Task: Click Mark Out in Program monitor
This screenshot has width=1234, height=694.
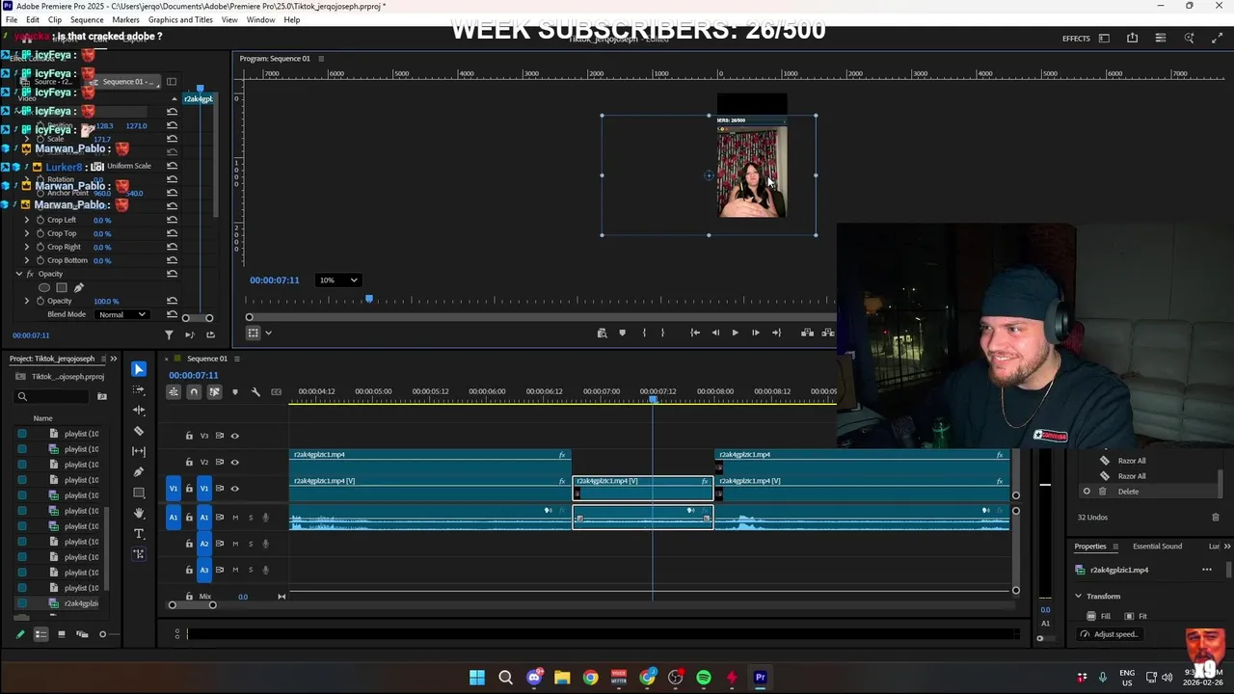Action: point(662,333)
